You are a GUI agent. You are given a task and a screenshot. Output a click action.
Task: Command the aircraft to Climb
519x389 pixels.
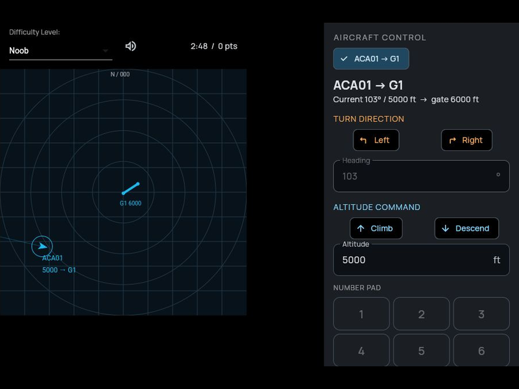pyautogui.click(x=376, y=228)
